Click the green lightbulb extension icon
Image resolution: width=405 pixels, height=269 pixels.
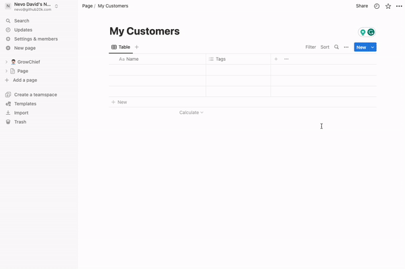[x=362, y=32]
